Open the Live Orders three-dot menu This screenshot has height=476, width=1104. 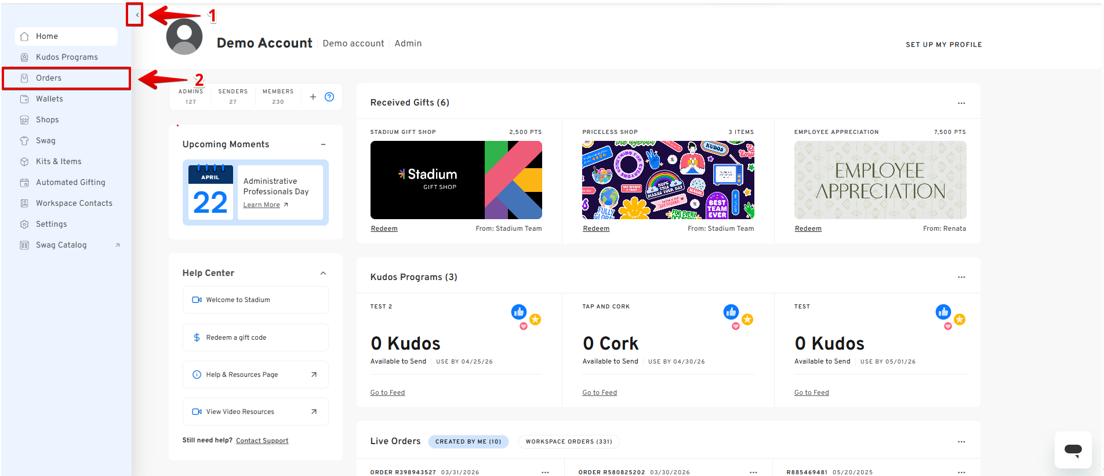(x=961, y=442)
